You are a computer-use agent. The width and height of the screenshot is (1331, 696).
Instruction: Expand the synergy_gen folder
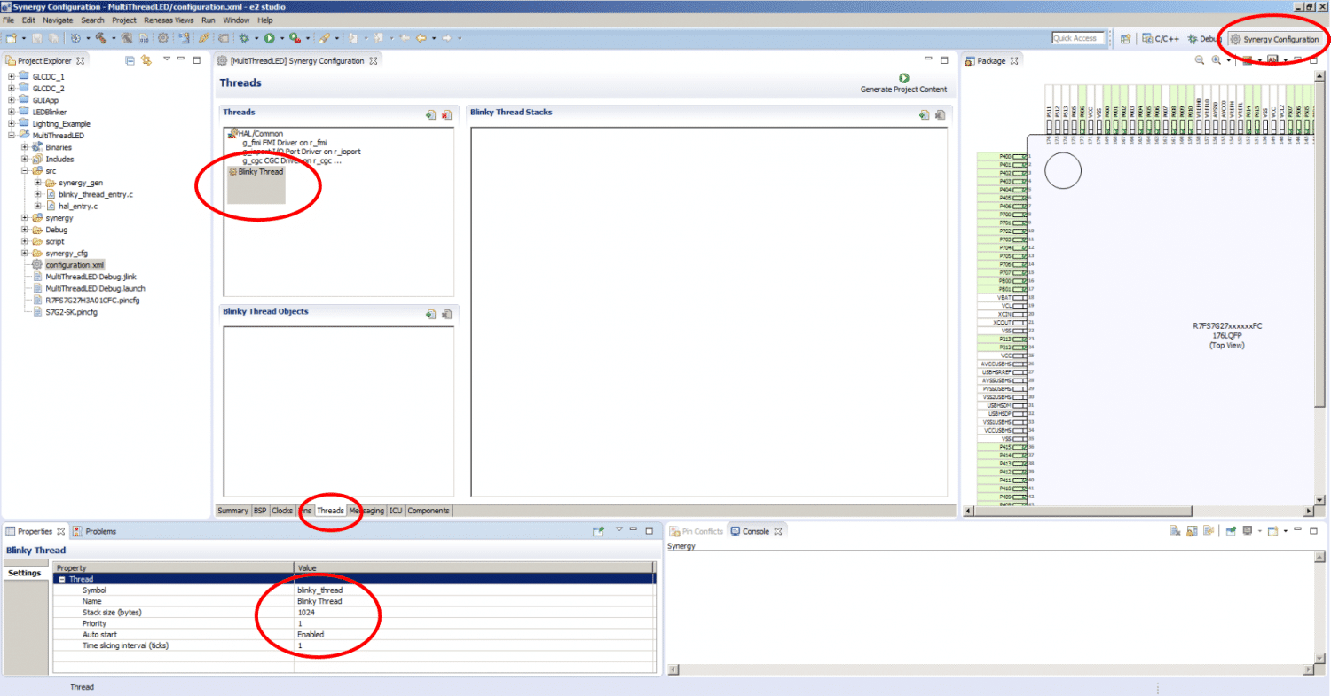tap(38, 183)
